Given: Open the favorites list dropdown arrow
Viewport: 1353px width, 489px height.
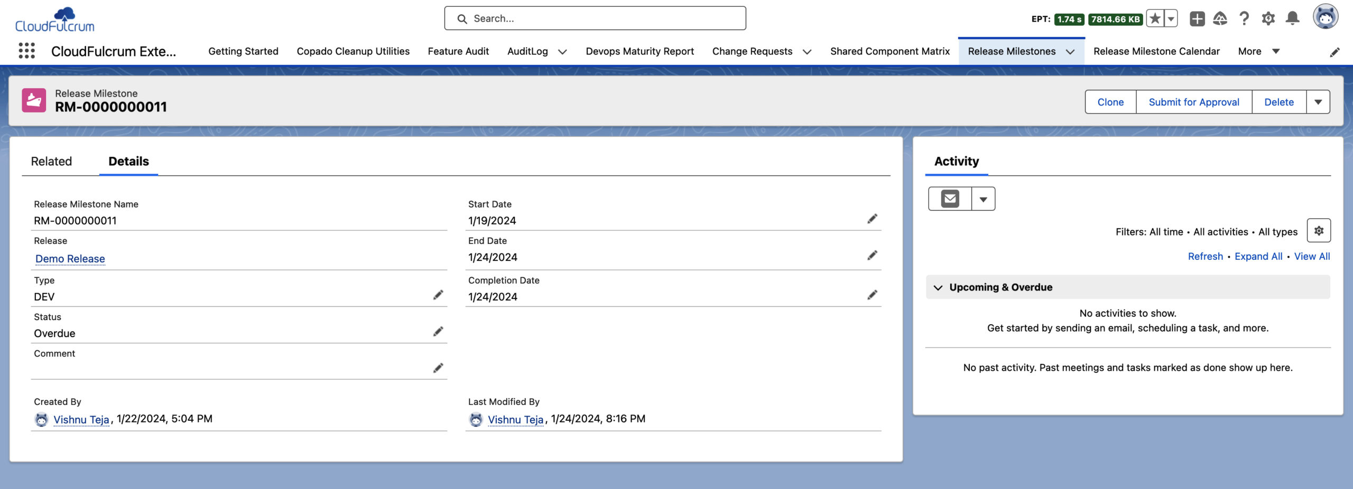Looking at the screenshot, I should coord(1171,19).
